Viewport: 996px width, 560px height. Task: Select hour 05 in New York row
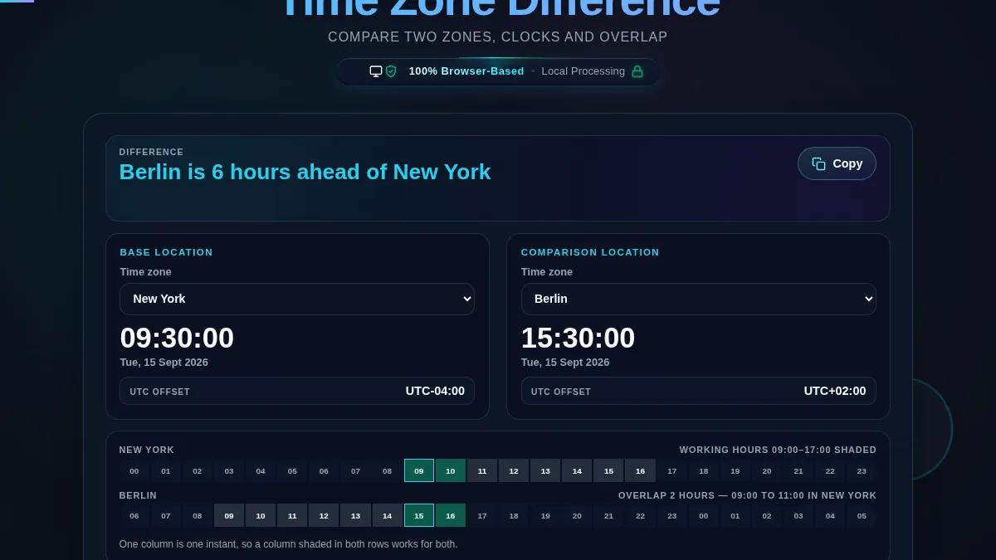pos(292,470)
